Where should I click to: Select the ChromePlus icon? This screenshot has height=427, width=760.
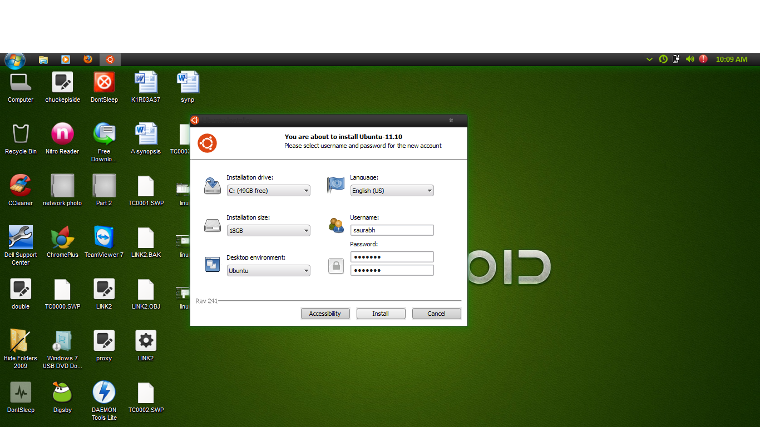click(x=62, y=242)
